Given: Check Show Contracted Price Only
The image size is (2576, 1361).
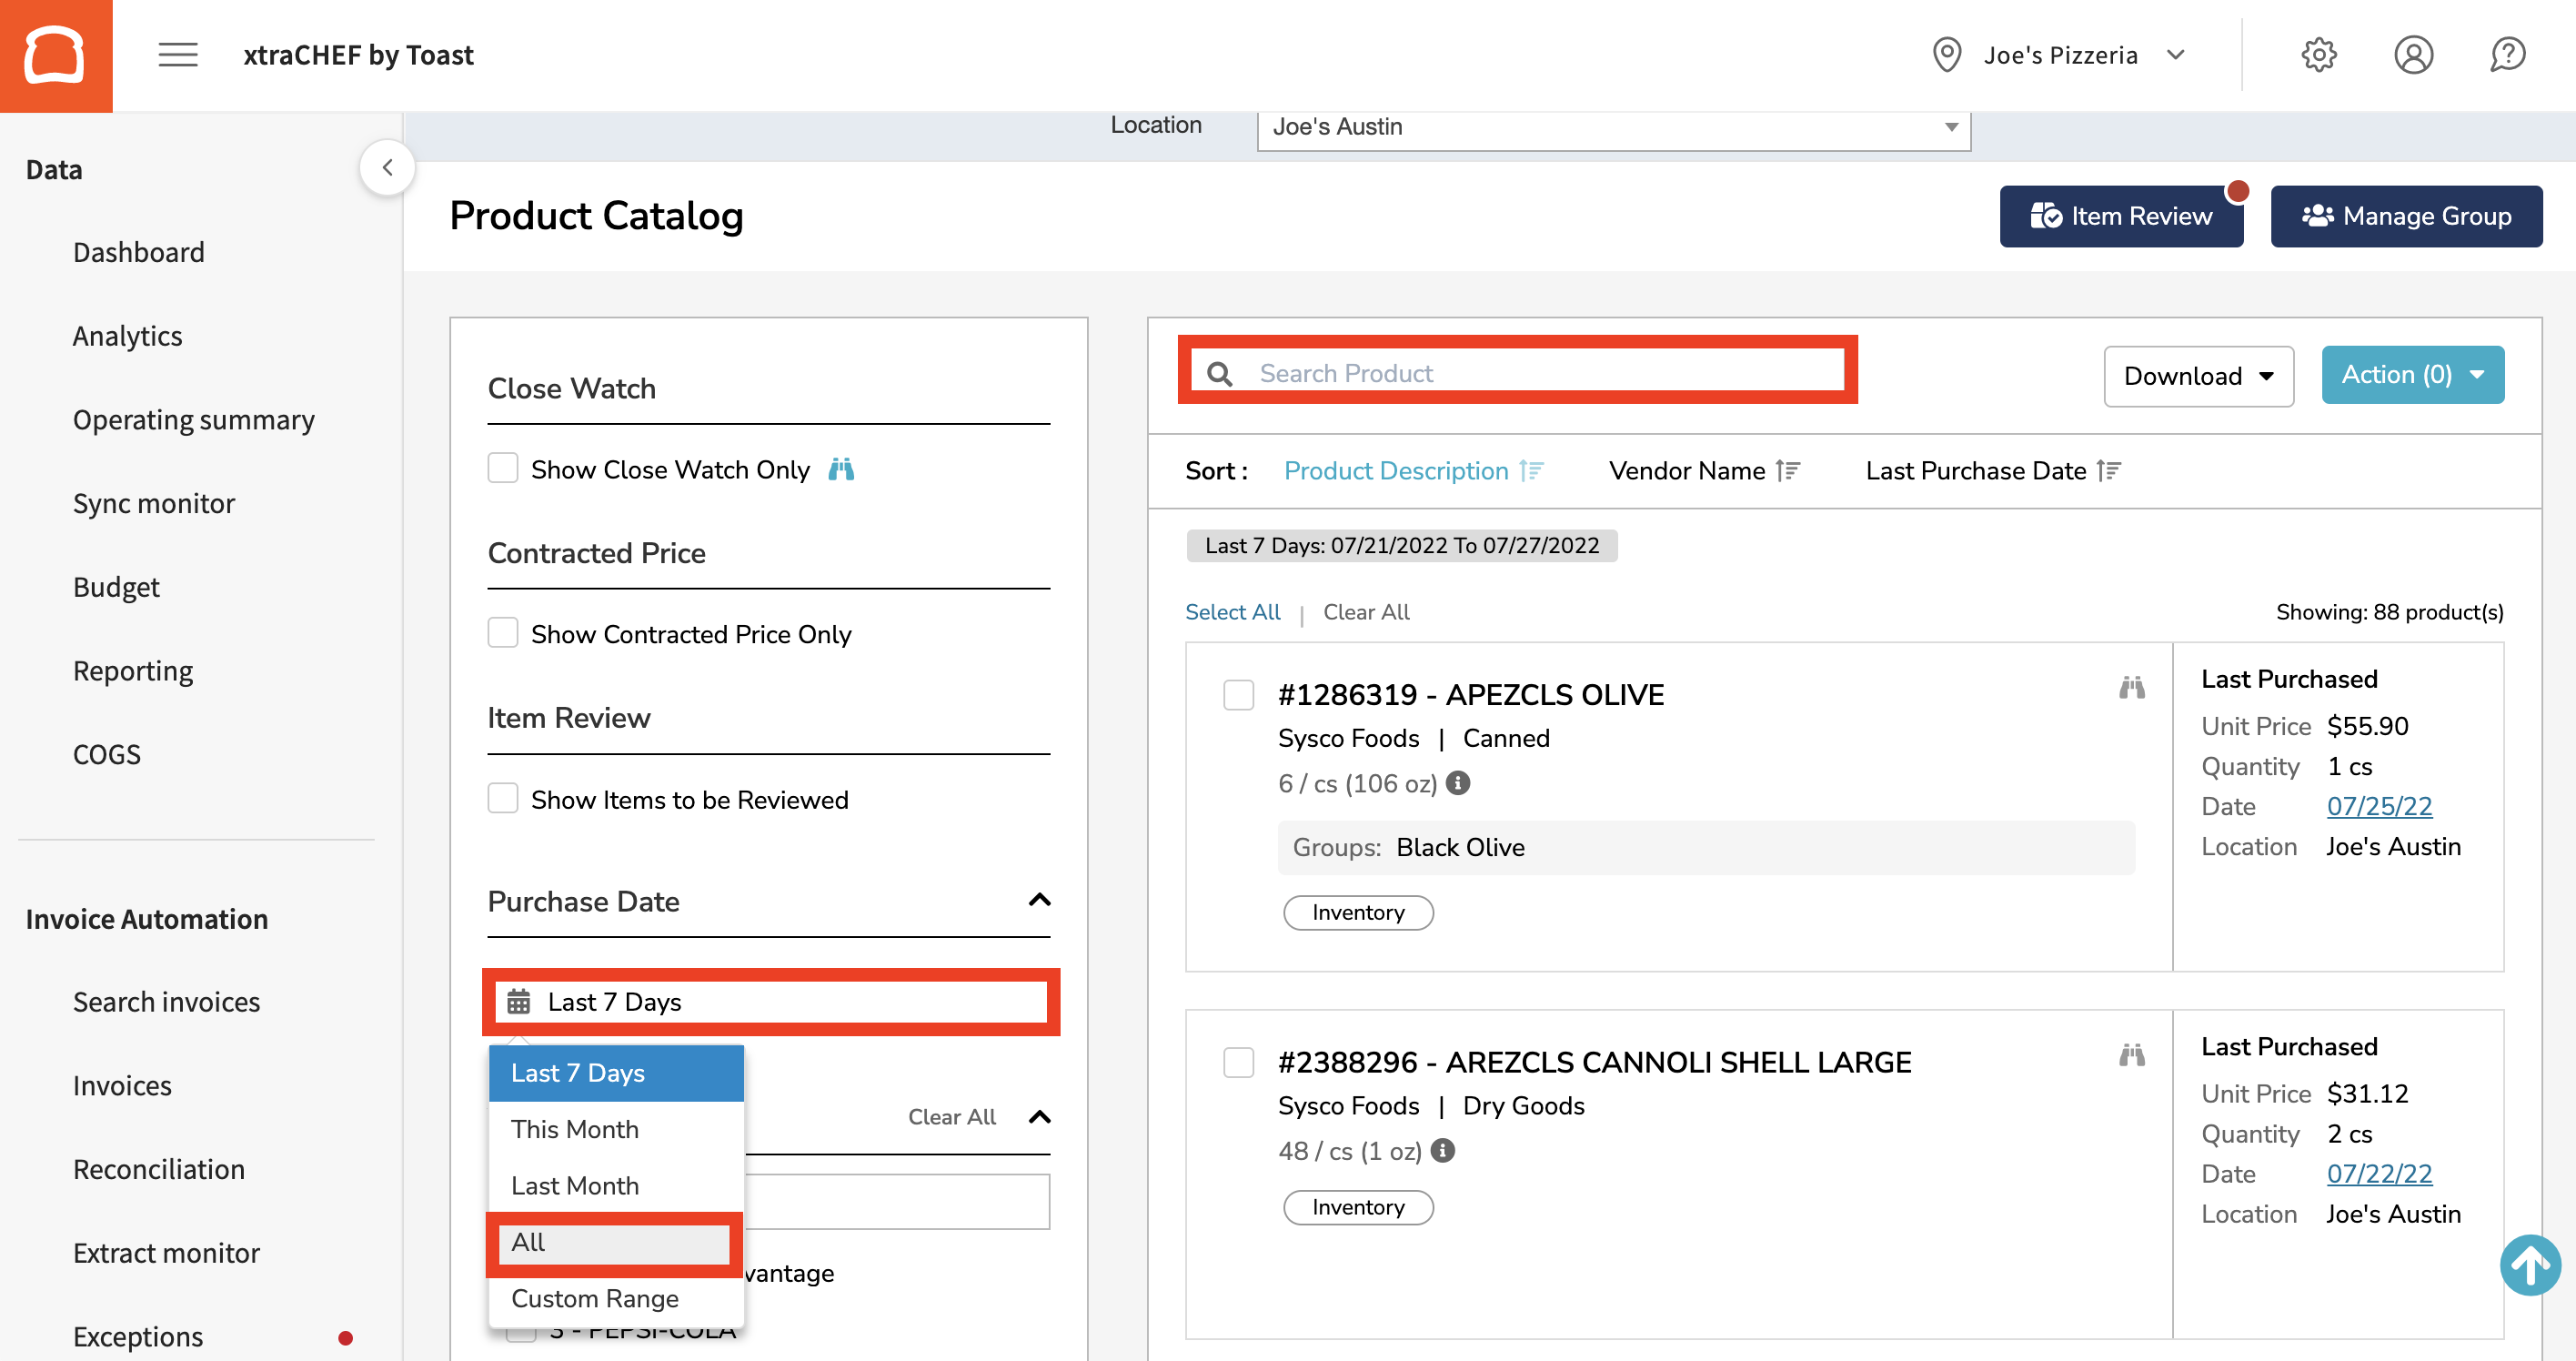Looking at the screenshot, I should [x=503, y=632].
